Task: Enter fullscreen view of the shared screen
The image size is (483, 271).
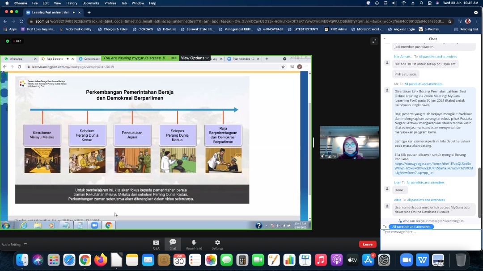Action: [374, 41]
